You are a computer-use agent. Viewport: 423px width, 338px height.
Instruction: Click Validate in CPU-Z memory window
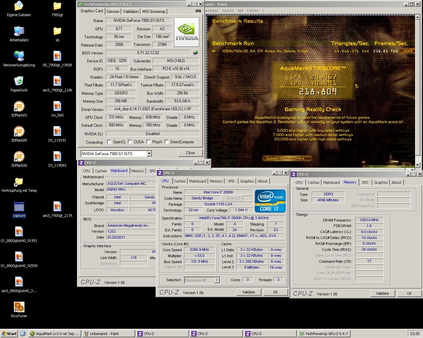tap(382, 293)
